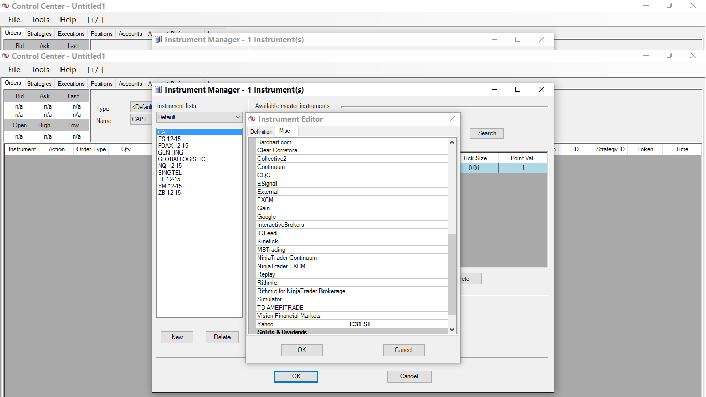
Task: Click the Vision Financial Markets row label
Action: 289,316
